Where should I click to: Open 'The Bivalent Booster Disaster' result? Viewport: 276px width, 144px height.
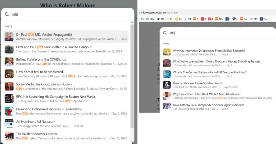66,136
